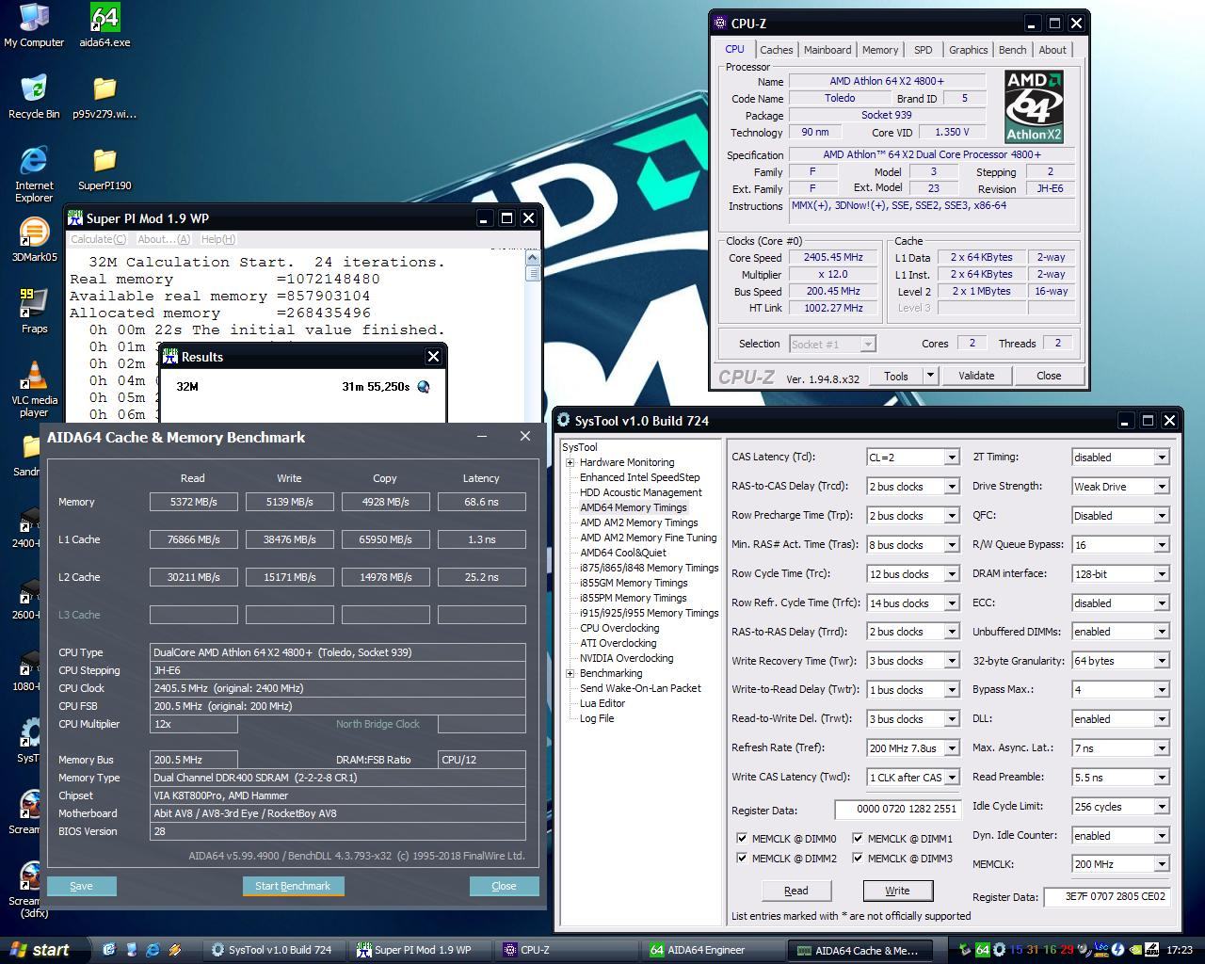
Task: Click the lower-right Register Data field
Action: click(1106, 897)
